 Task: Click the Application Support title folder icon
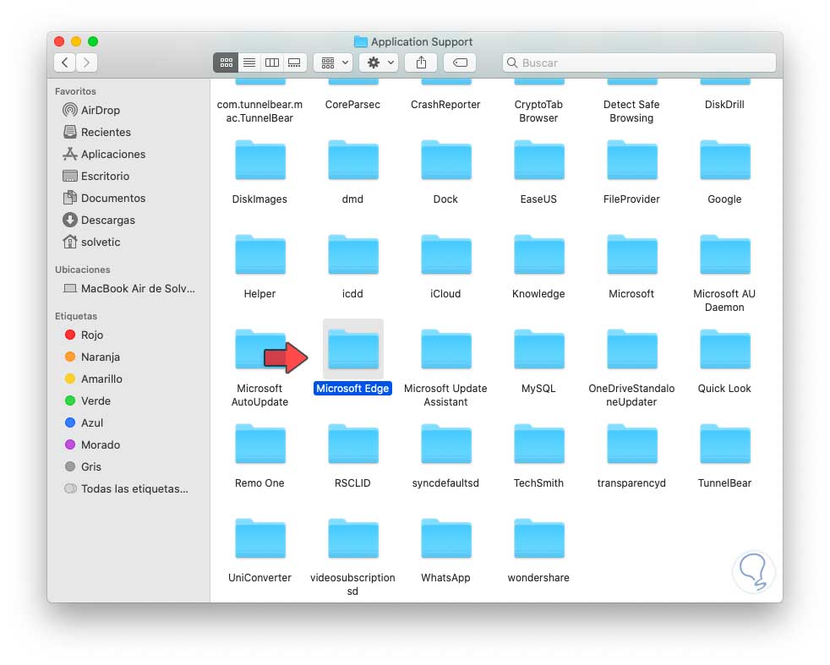coord(360,41)
